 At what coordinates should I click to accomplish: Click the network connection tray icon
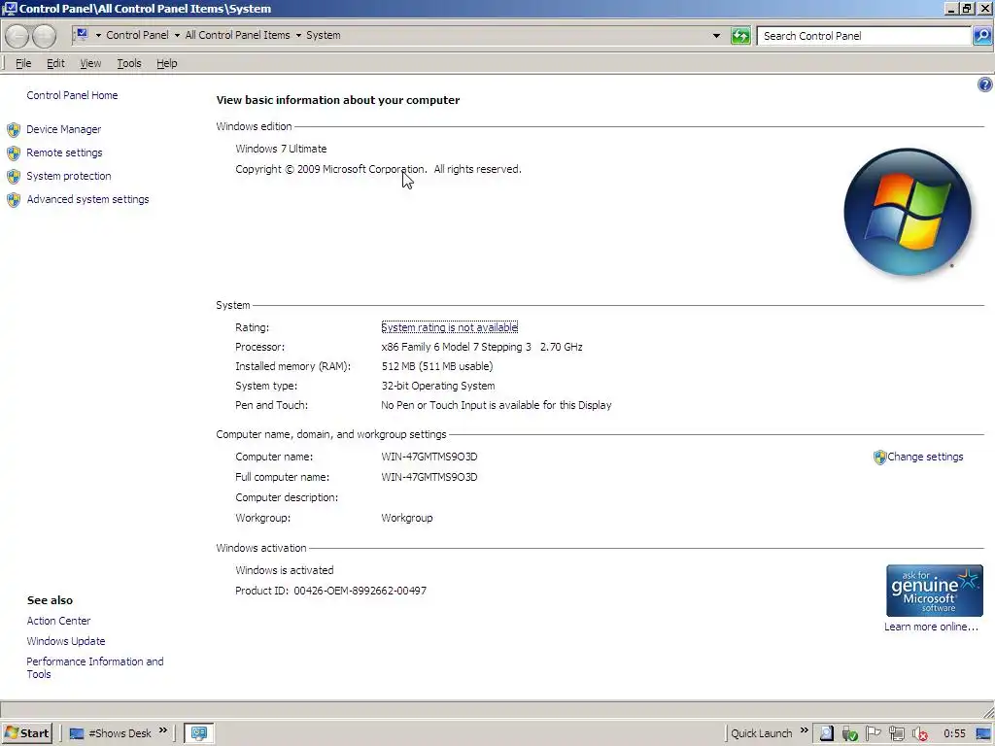coord(897,734)
